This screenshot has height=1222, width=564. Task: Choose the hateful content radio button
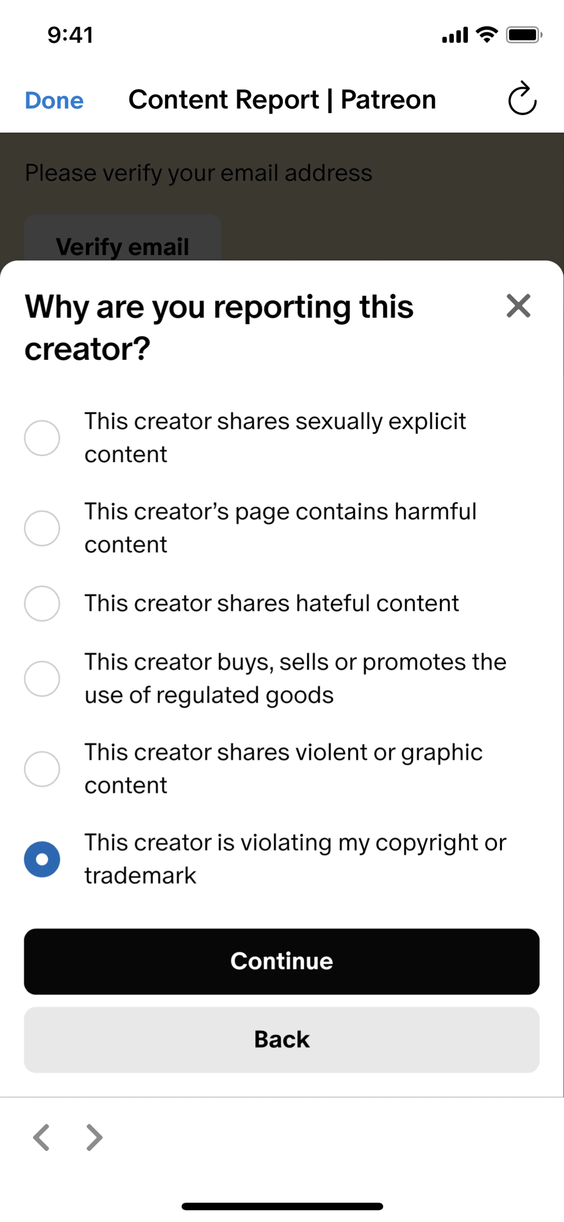coord(42,604)
